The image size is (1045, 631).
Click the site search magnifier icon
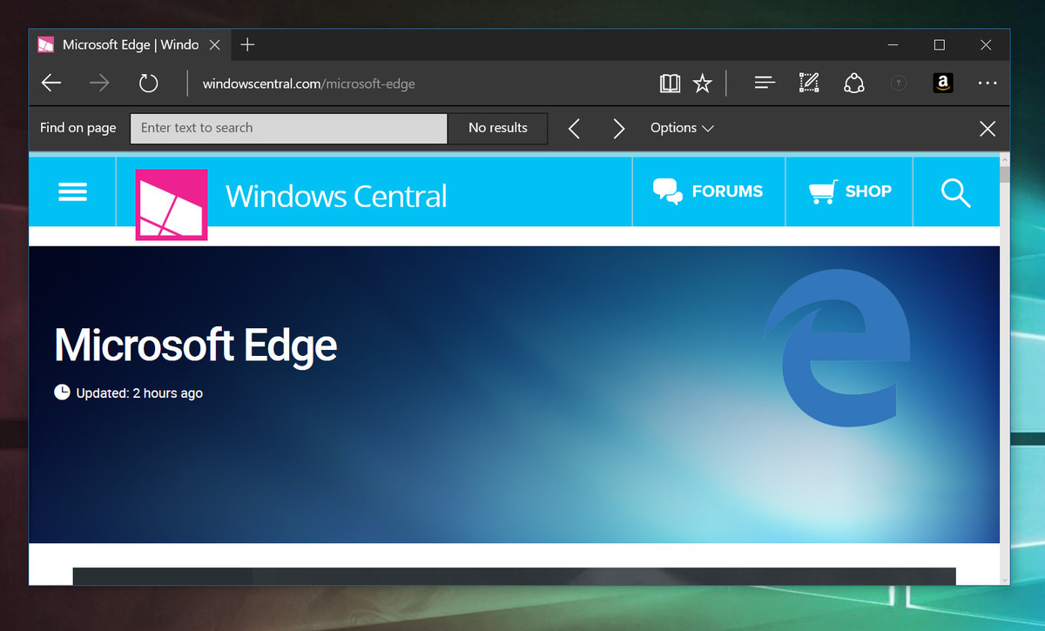955,192
